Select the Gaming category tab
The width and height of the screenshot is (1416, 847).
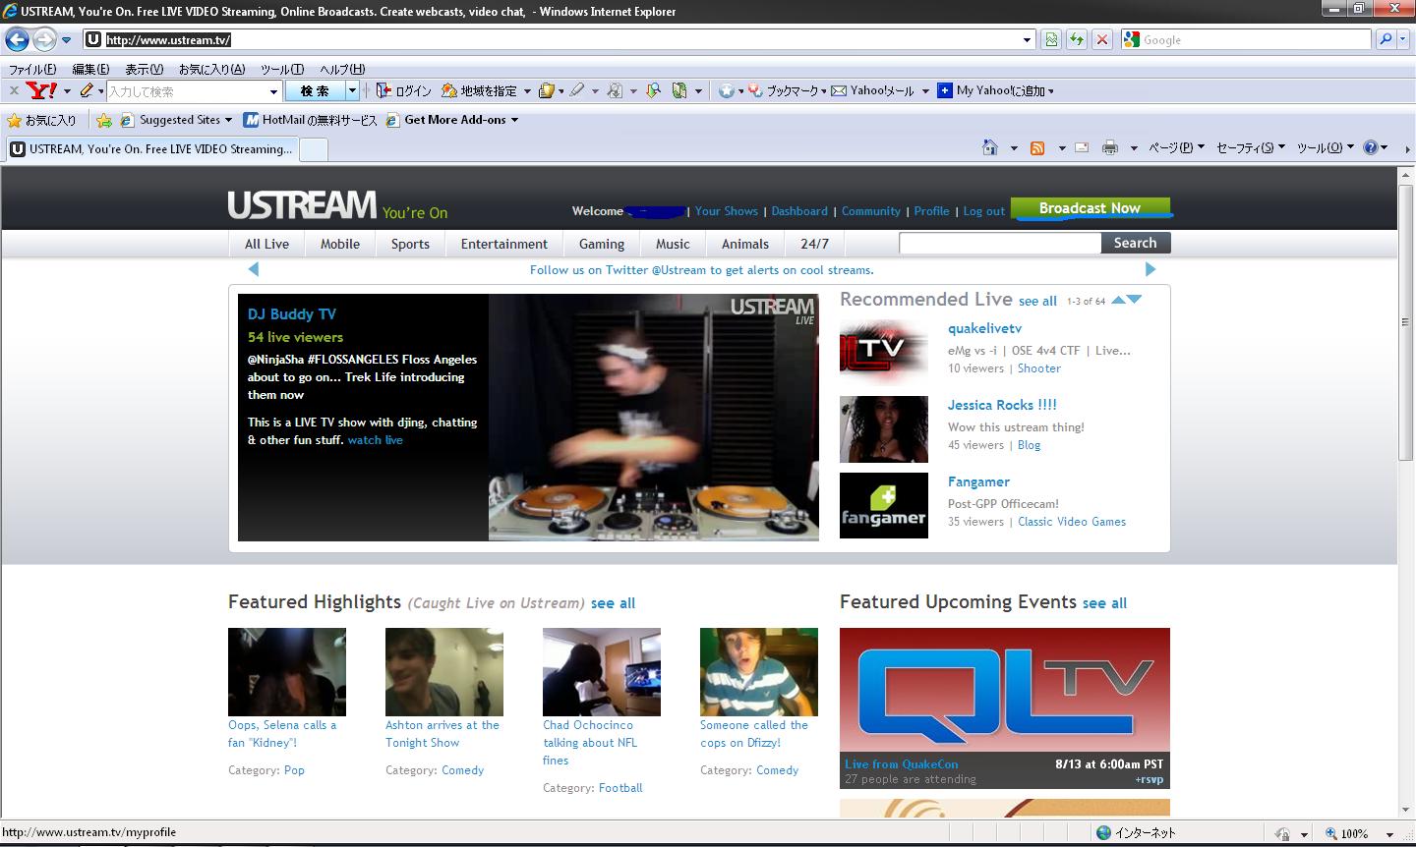click(x=602, y=244)
